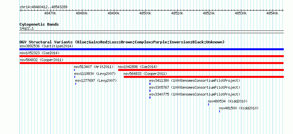293x134 pixels.
Task: Click the 48470k ruler tick label
Action: click(x=50, y=13)
